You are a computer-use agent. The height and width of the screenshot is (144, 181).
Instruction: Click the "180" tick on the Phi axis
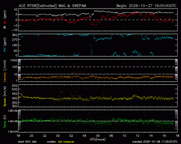point(15,45)
